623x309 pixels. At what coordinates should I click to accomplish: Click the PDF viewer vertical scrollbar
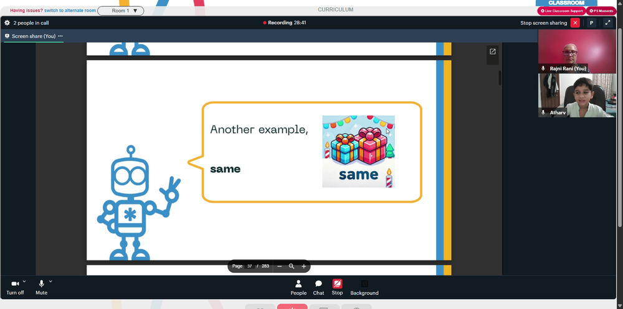pos(500,78)
